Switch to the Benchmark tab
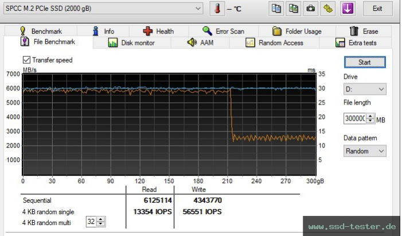Screen dimensions: 402x236 coord(41,31)
